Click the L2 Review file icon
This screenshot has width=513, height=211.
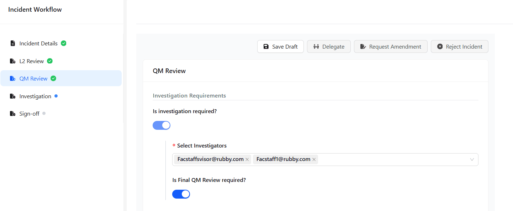point(13,61)
